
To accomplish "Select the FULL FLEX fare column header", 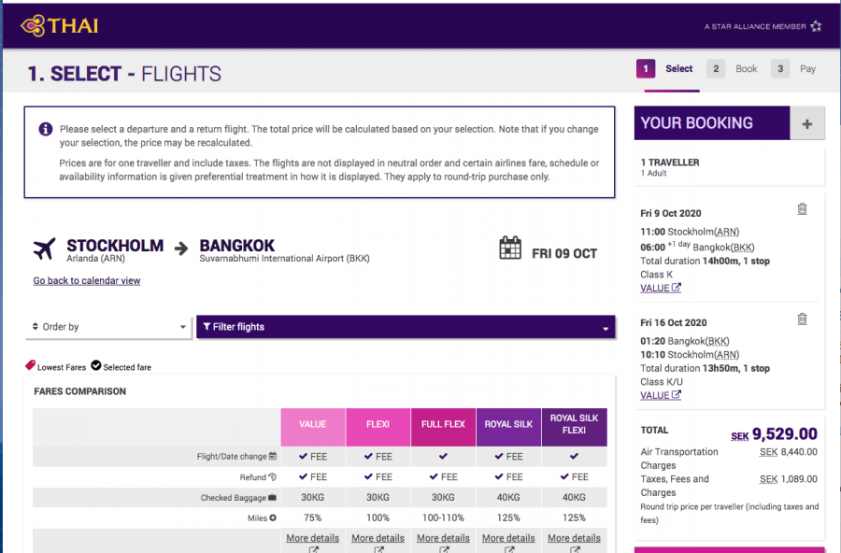I will tap(443, 424).
